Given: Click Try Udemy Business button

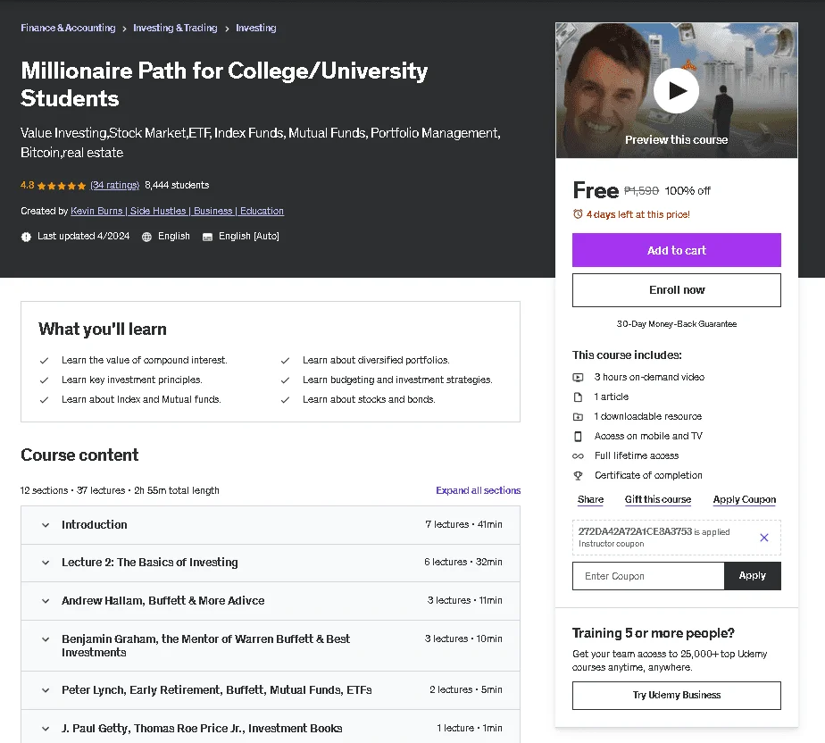Looking at the screenshot, I should (676, 695).
